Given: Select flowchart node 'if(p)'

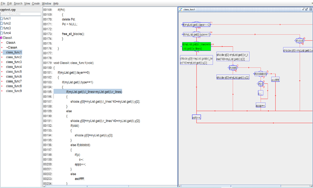Looking at the screenshot, I should click(260, 84).
